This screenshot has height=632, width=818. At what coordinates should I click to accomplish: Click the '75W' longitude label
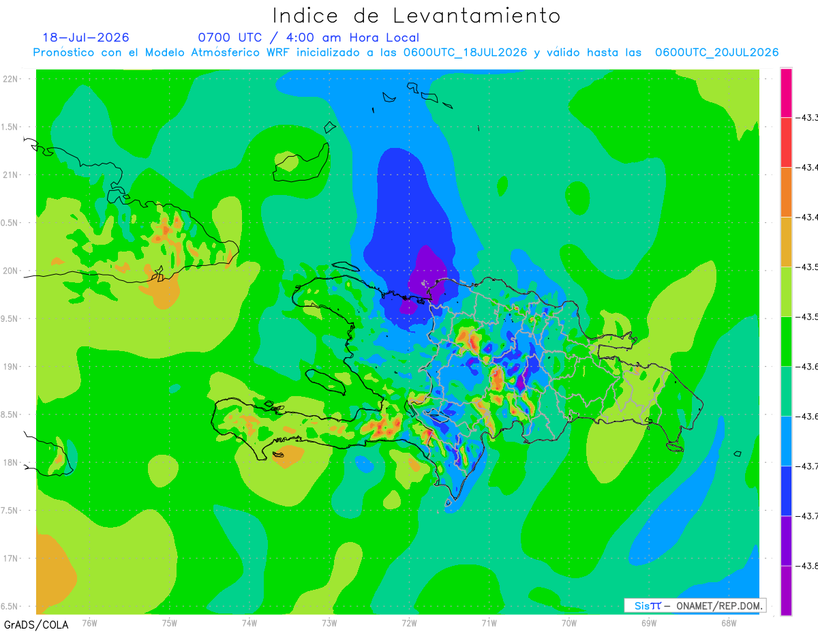click(170, 622)
